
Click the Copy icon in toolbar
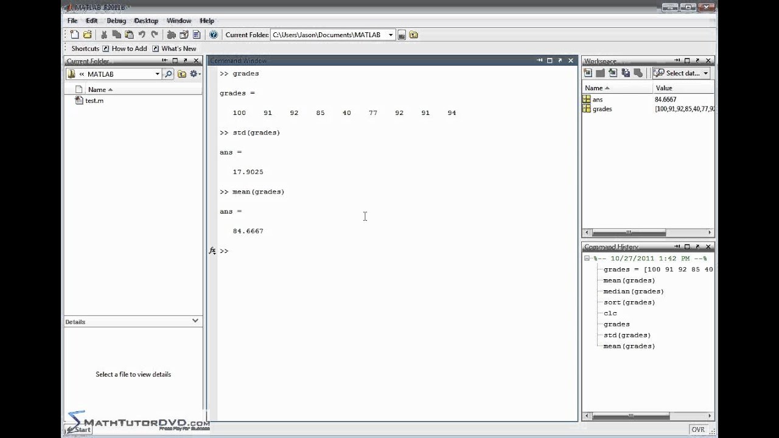click(116, 35)
